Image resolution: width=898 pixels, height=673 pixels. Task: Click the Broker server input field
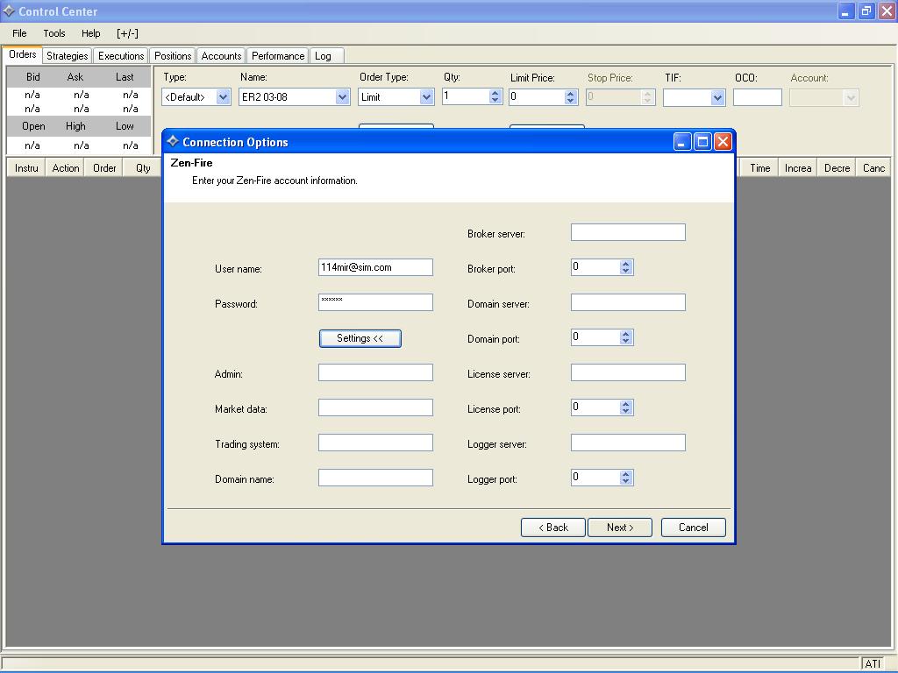[628, 232]
